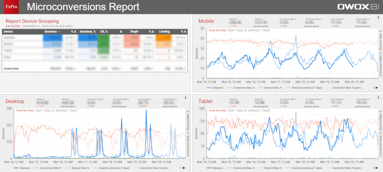This screenshot has width=383, height=172.
Task: Sort table by the Device column header
Action: point(8,31)
